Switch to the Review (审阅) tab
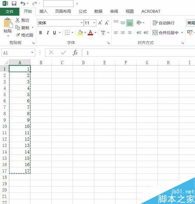Screen dimensions: 195x204 [x=114, y=11]
